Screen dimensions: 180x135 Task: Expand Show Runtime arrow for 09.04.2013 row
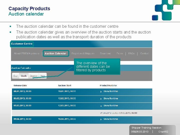point(101,119)
